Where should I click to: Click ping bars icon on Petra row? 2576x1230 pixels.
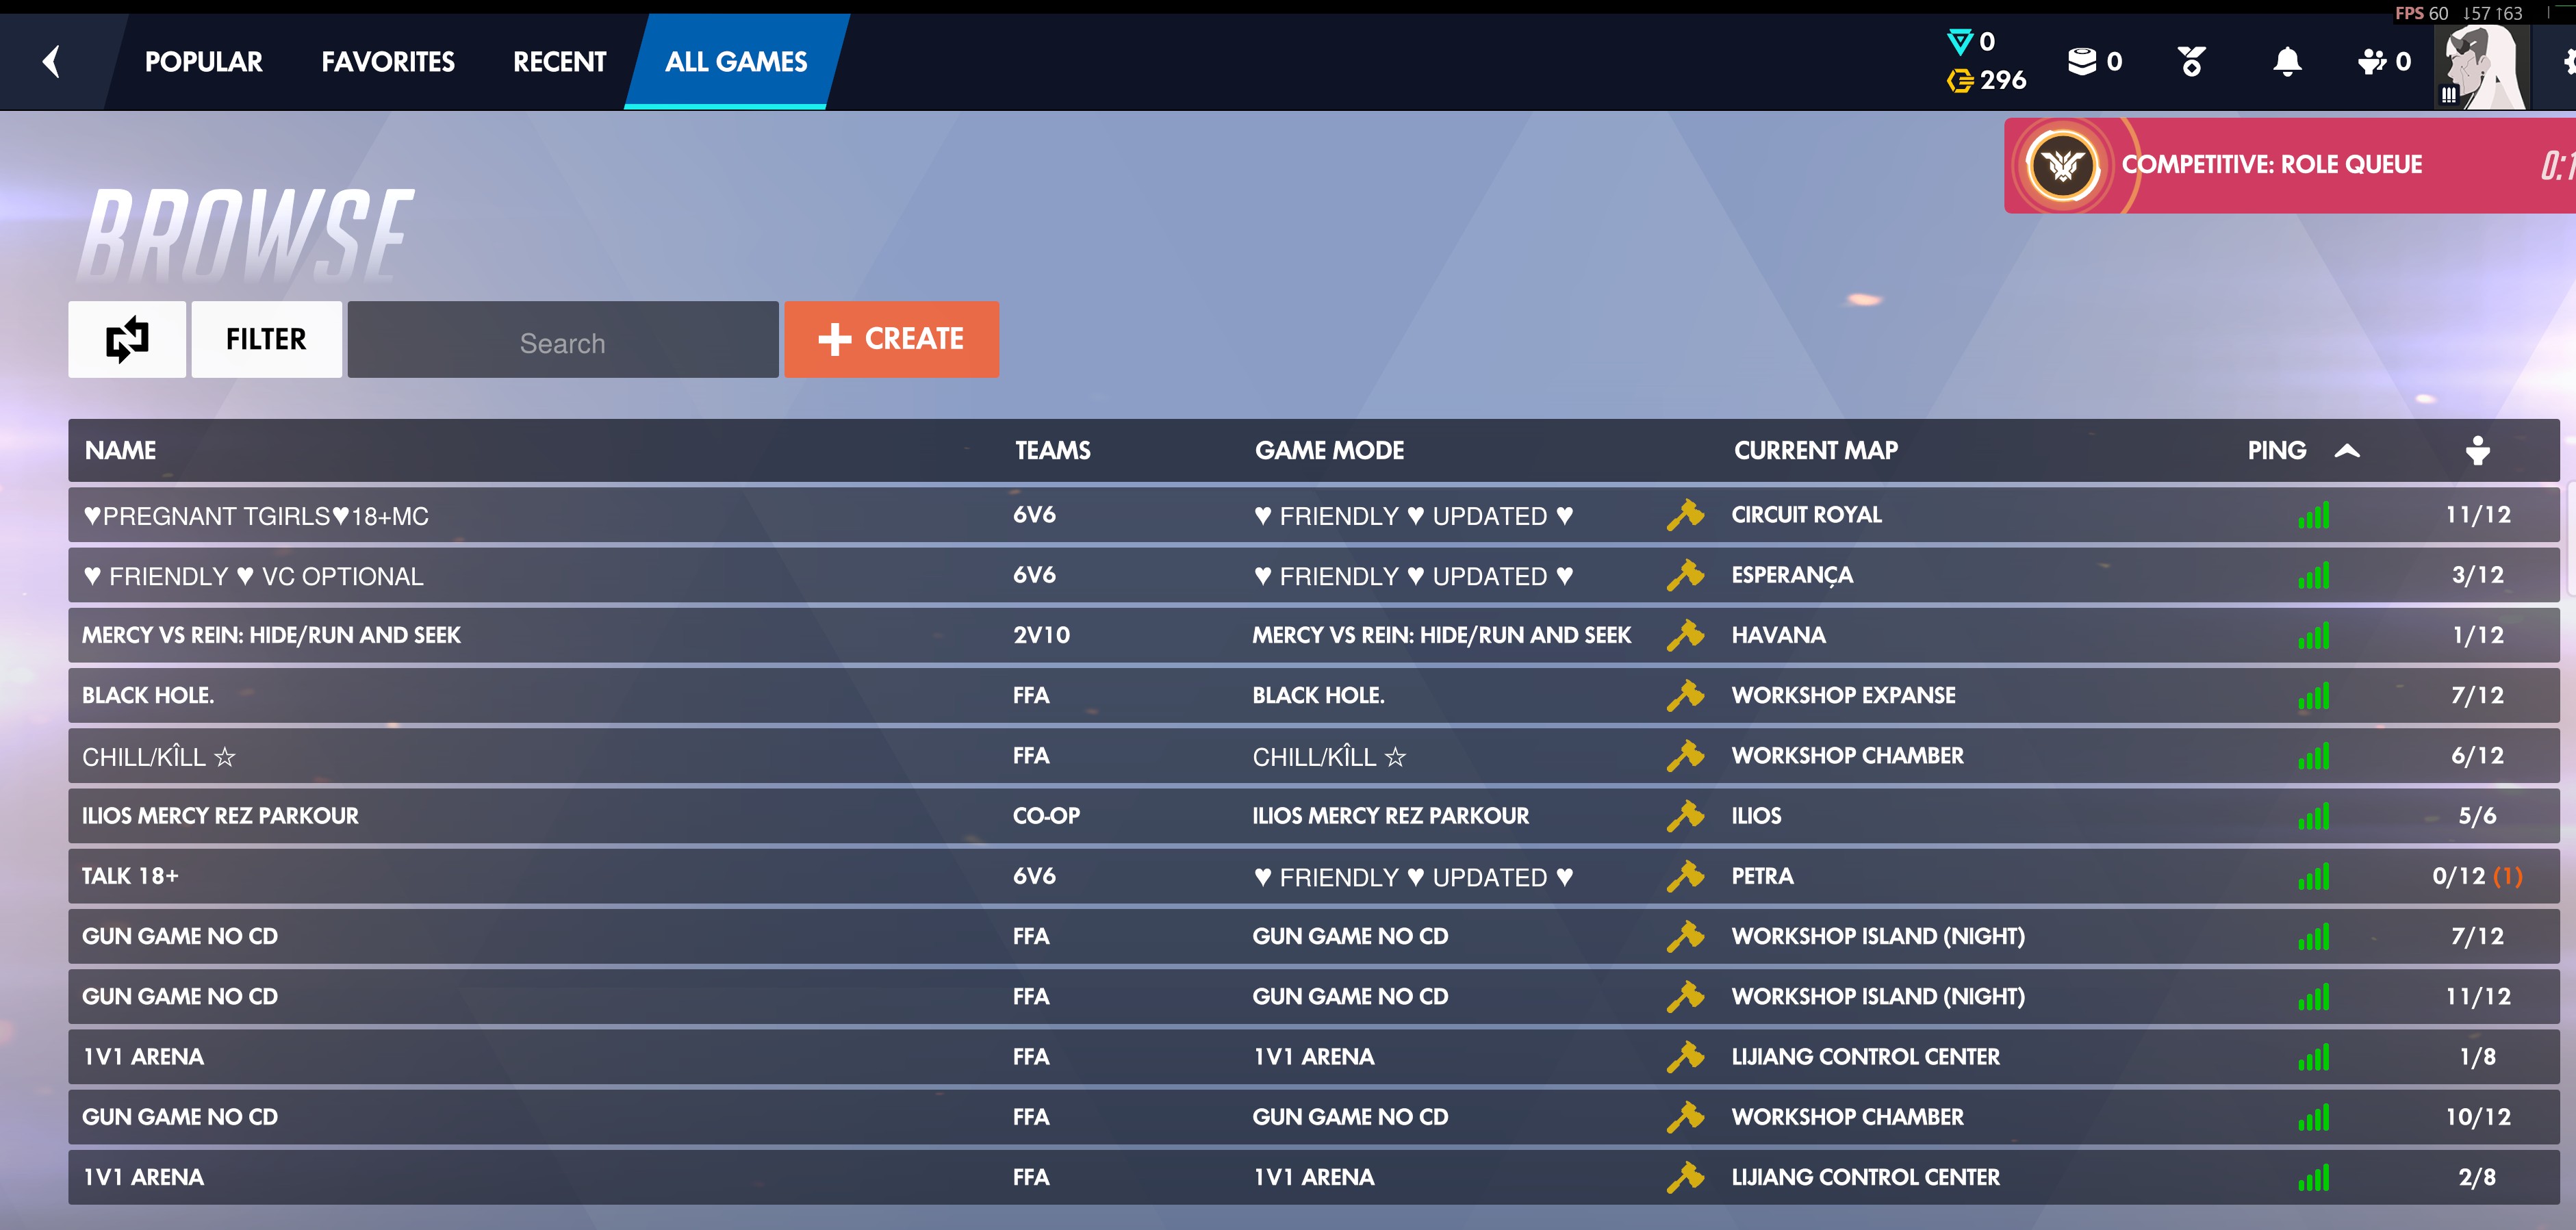2314,876
